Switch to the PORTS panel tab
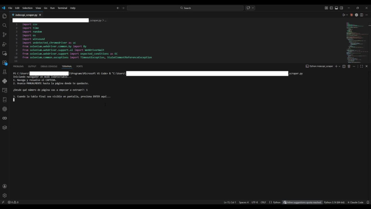The height and width of the screenshot is (209, 371). pos(79,66)
